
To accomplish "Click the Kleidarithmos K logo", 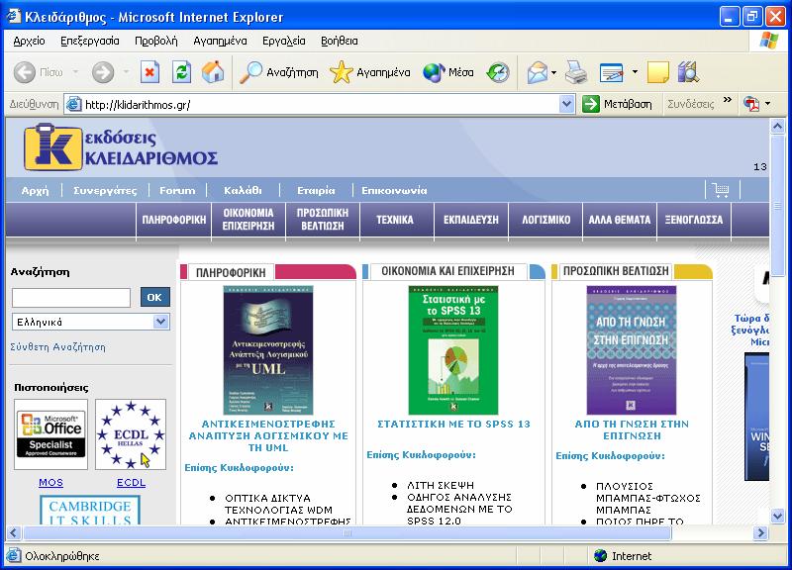I will click(x=53, y=146).
